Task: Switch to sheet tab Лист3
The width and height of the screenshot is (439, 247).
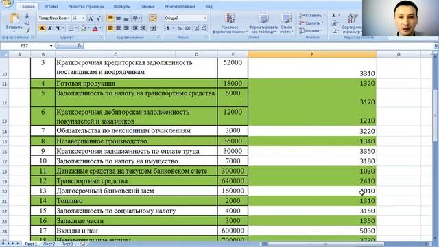Action: point(67,244)
